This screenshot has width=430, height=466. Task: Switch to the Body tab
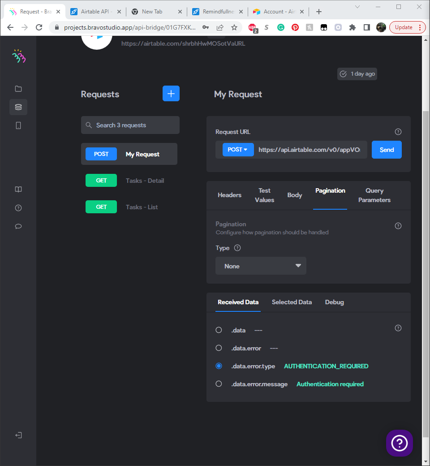click(x=294, y=195)
